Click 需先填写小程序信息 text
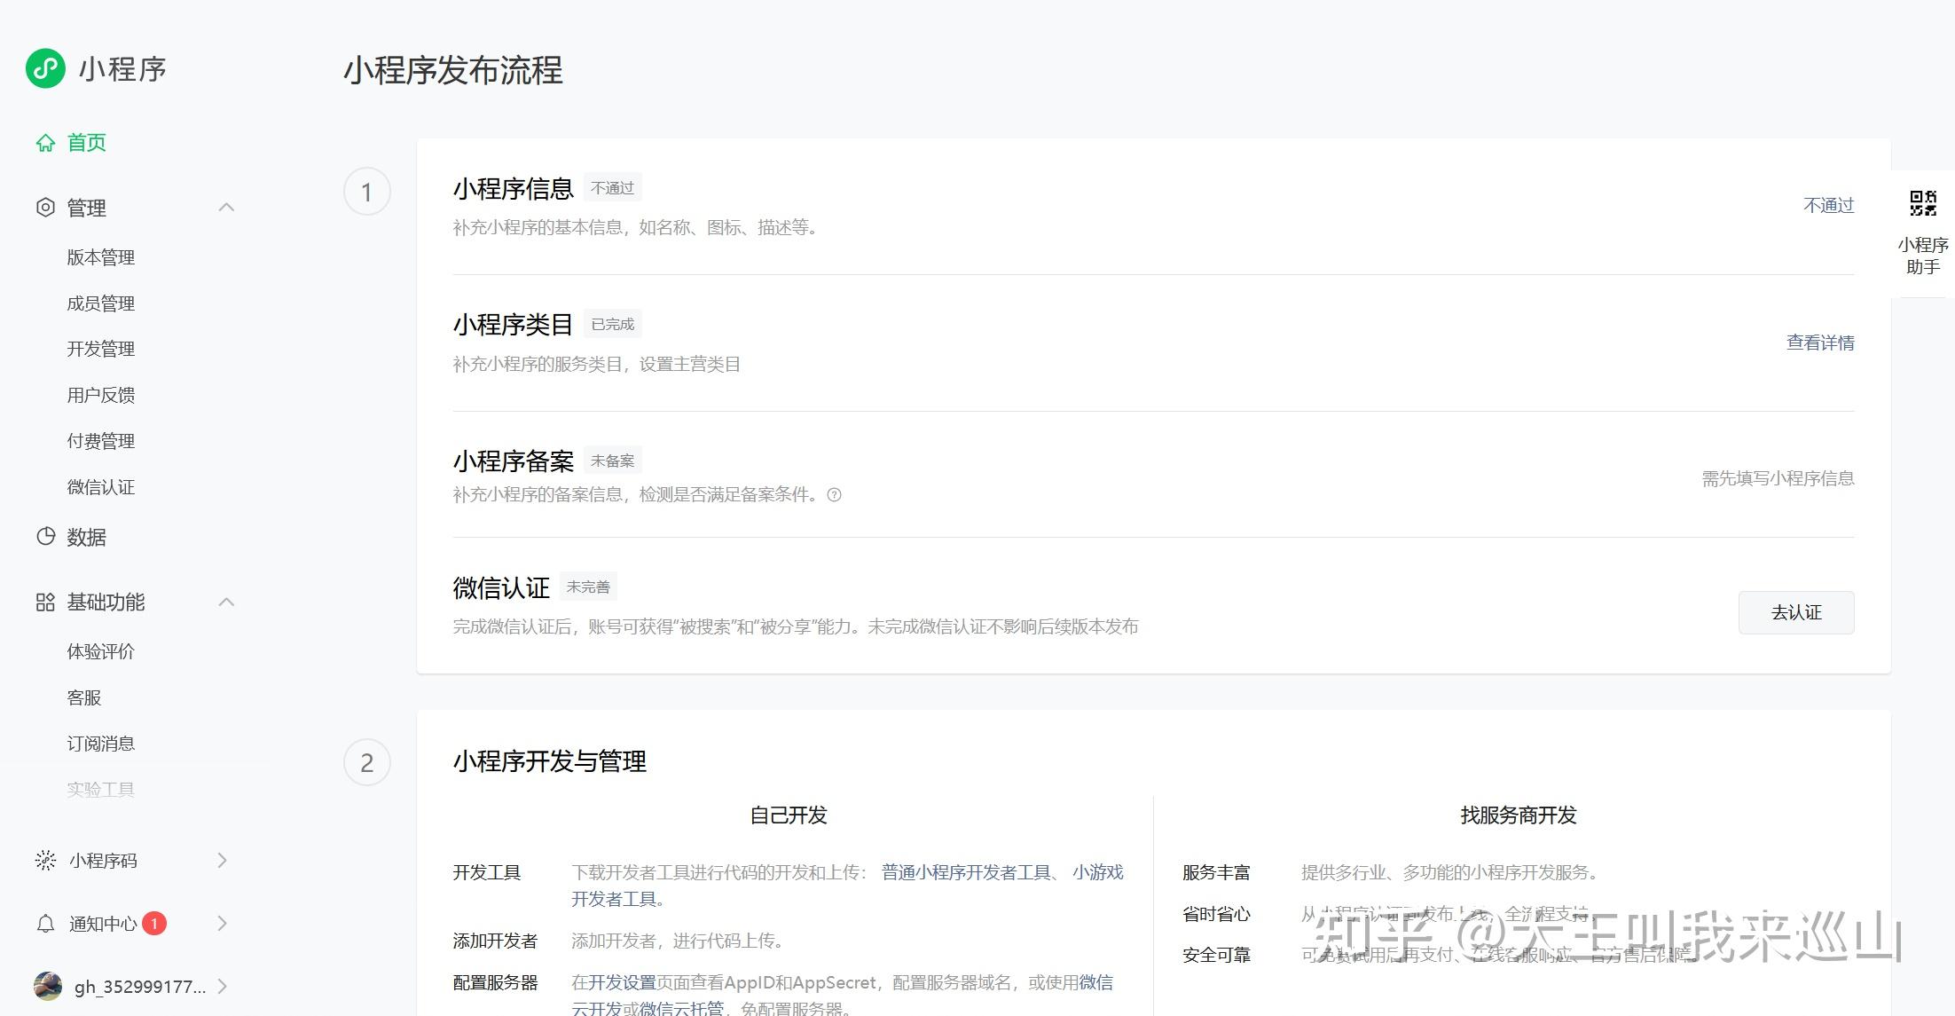1955x1016 pixels. [x=1778, y=478]
